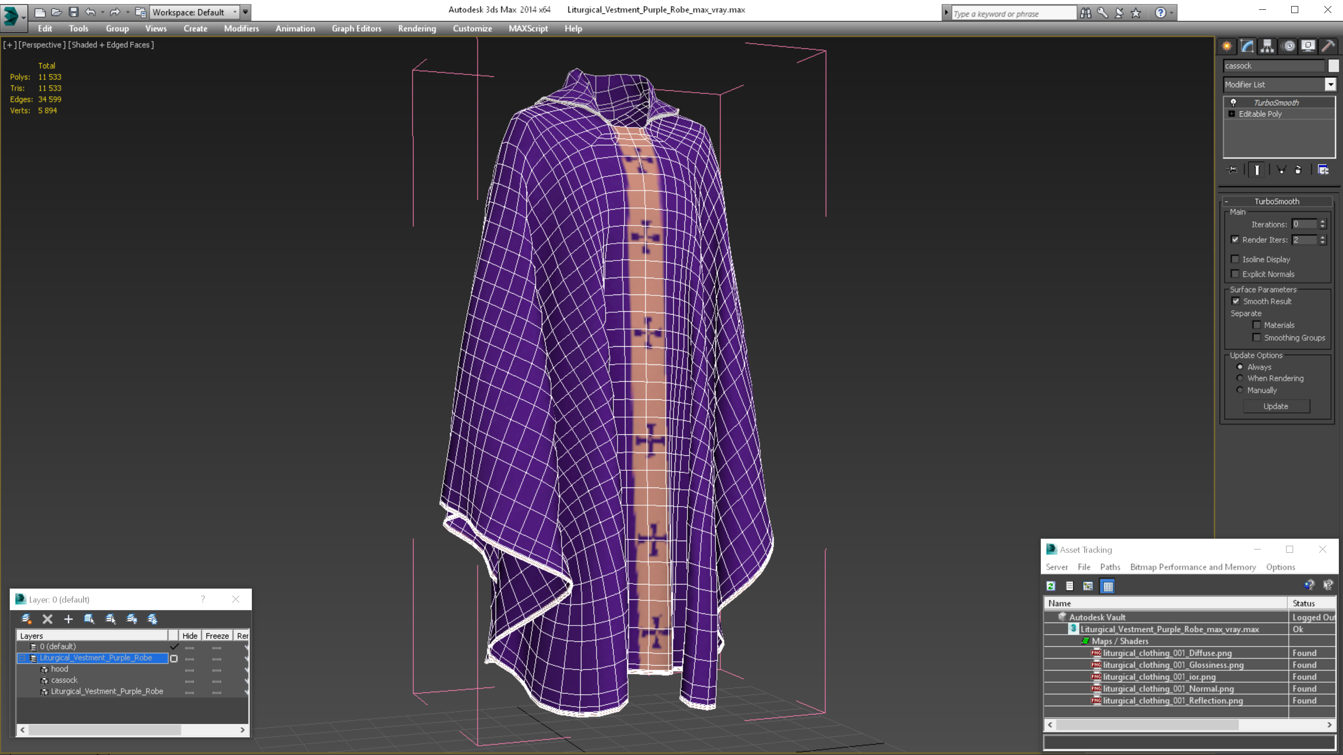Click the Save File toolbar icon
The image size is (1343, 755).
(74, 12)
